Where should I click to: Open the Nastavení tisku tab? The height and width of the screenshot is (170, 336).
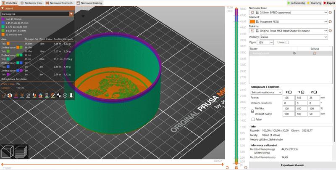(32, 3)
